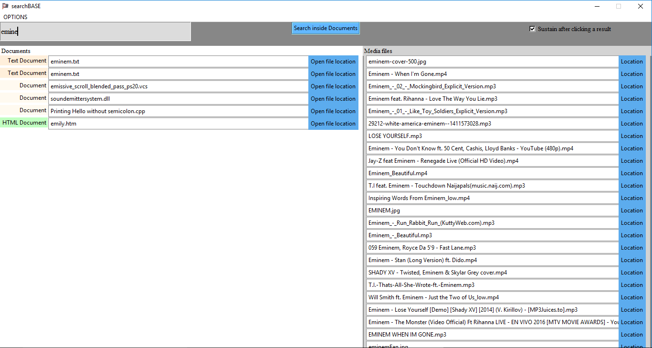Select Eminem - When I'm Gone.mp4 entry
This screenshot has width=652, height=348.
point(493,74)
